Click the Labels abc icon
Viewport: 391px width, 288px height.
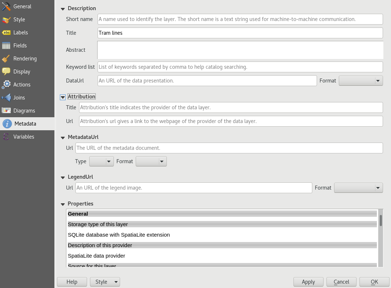click(6, 33)
